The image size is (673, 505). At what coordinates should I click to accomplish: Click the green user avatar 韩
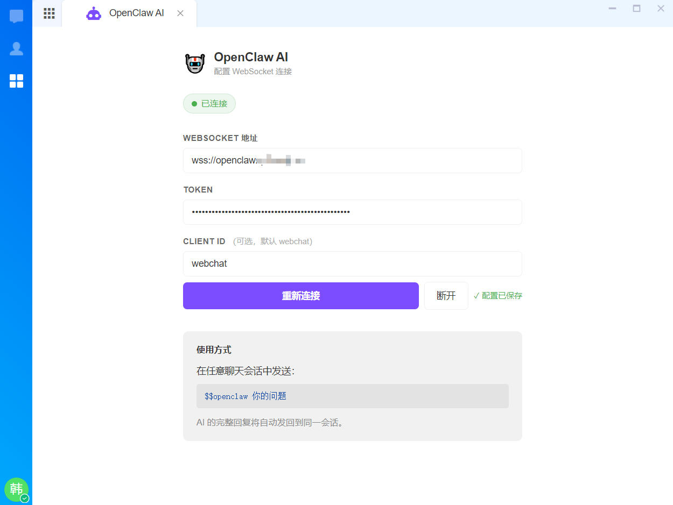coord(16,489)
